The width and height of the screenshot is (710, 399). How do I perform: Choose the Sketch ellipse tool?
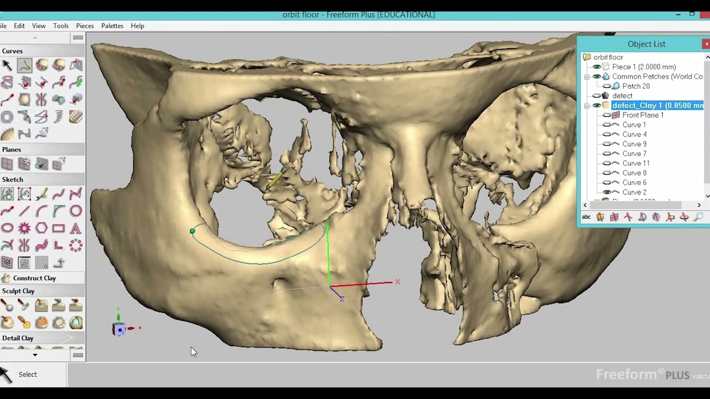(7, 228)
